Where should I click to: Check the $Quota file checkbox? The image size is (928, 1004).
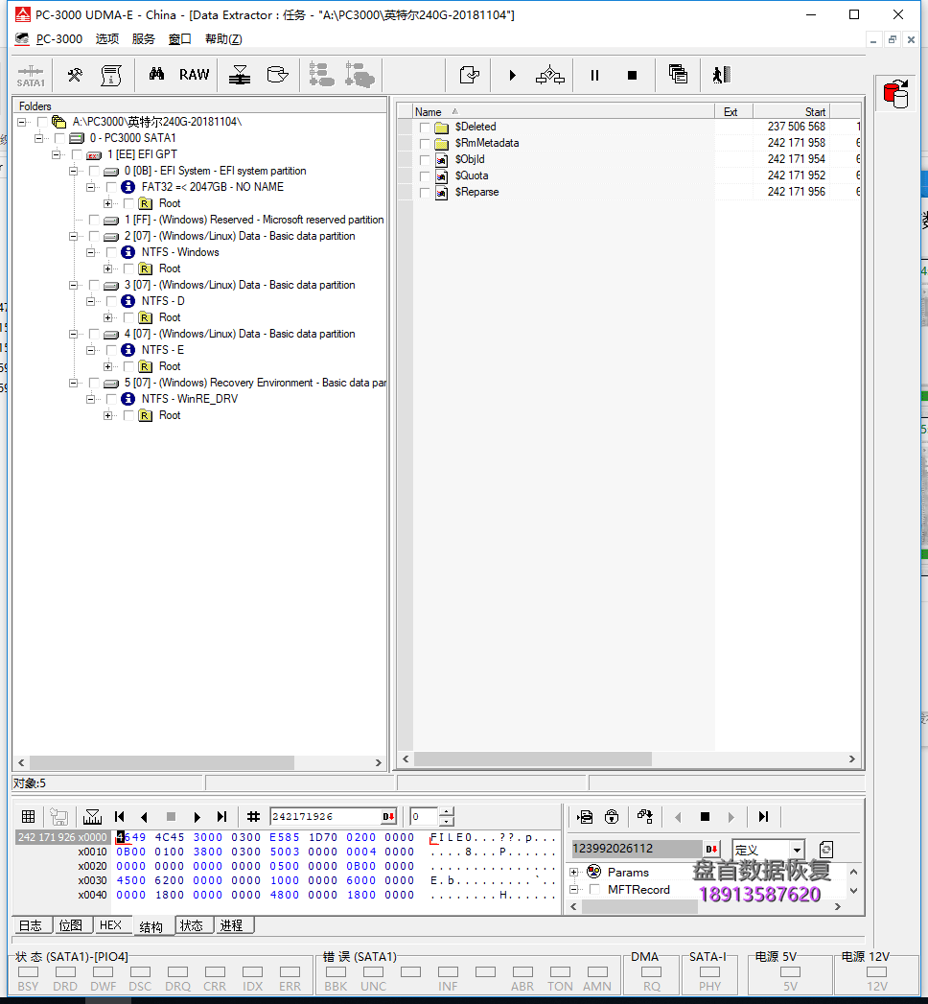click(x=425, y=176)
